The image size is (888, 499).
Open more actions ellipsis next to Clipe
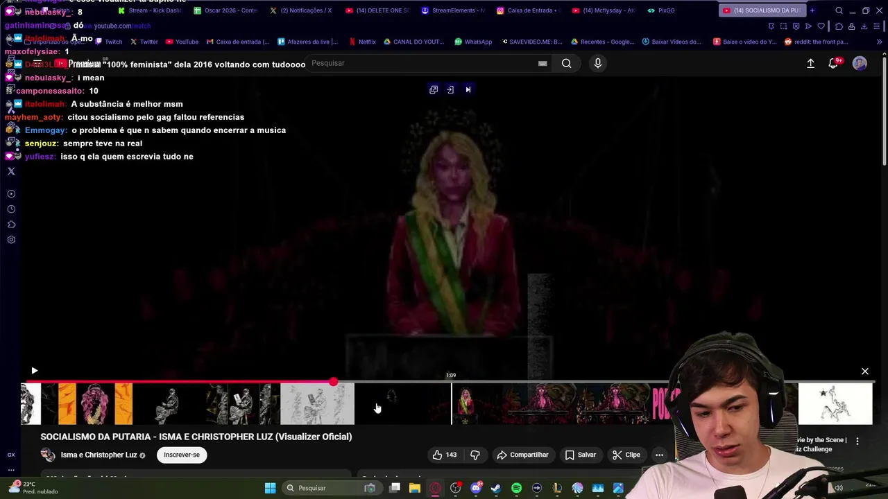[659, 455]
